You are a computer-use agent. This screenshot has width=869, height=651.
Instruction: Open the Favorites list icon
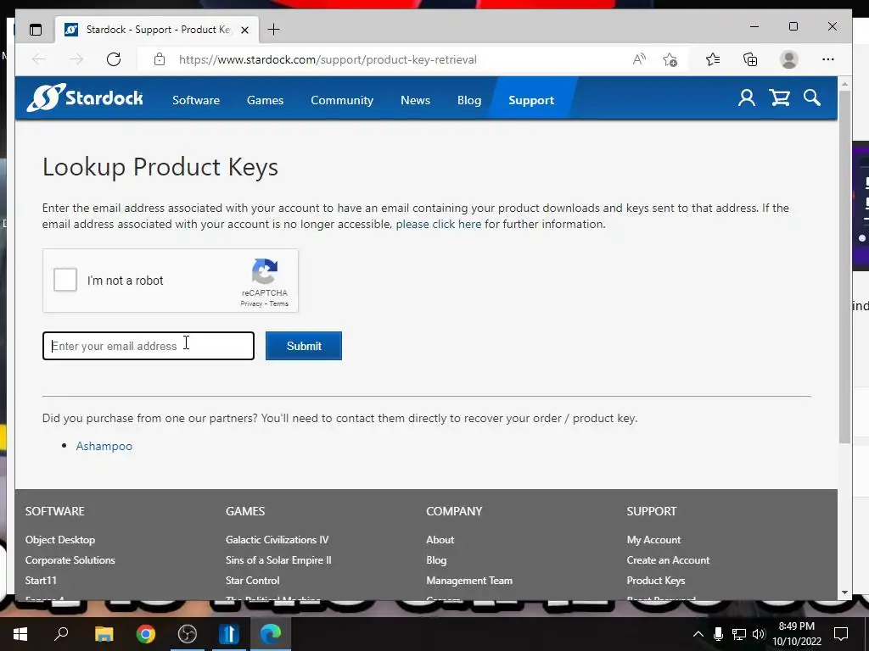coord(713,59)
